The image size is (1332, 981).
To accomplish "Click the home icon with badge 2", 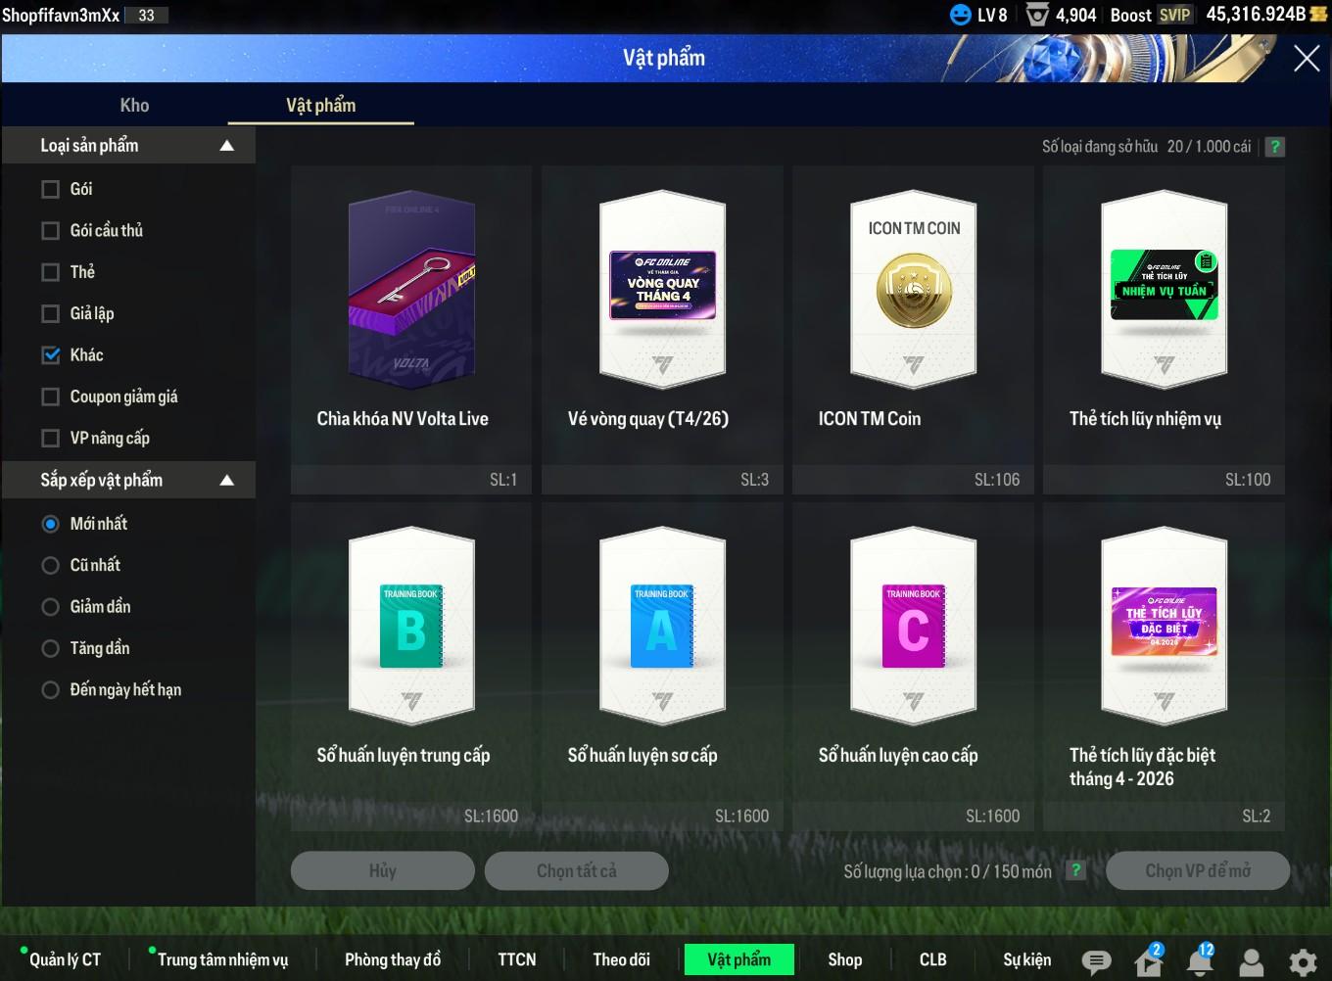I will [1148, 961].
